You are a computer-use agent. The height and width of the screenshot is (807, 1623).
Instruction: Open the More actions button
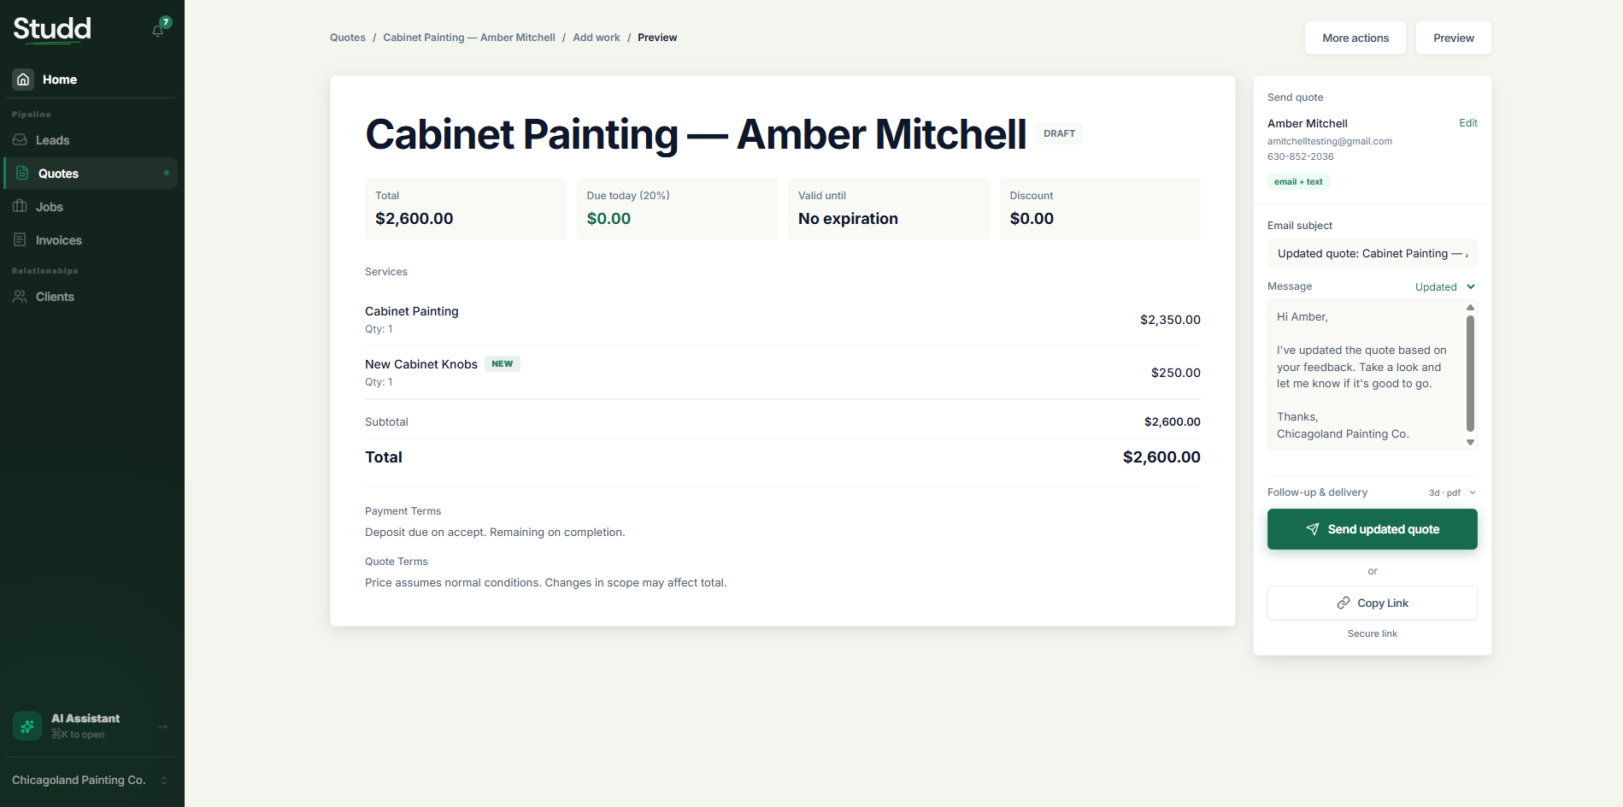coord(1355,38)
